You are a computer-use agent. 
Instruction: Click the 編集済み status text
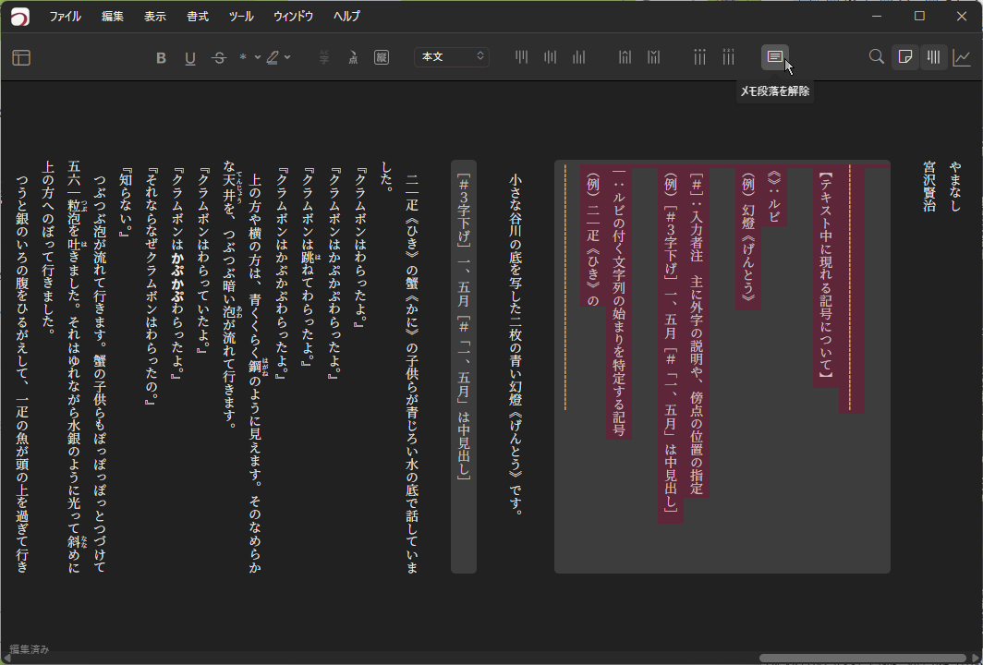point(29,649)
